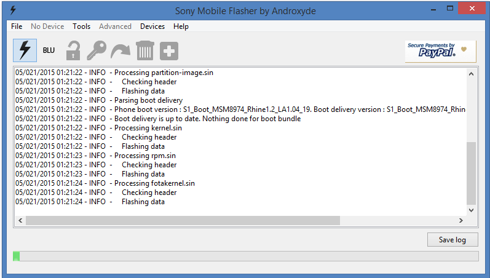Open the Advanced menu
This screenshot has height=278, width=490.
pyautogui.click(x=116, y=26)
